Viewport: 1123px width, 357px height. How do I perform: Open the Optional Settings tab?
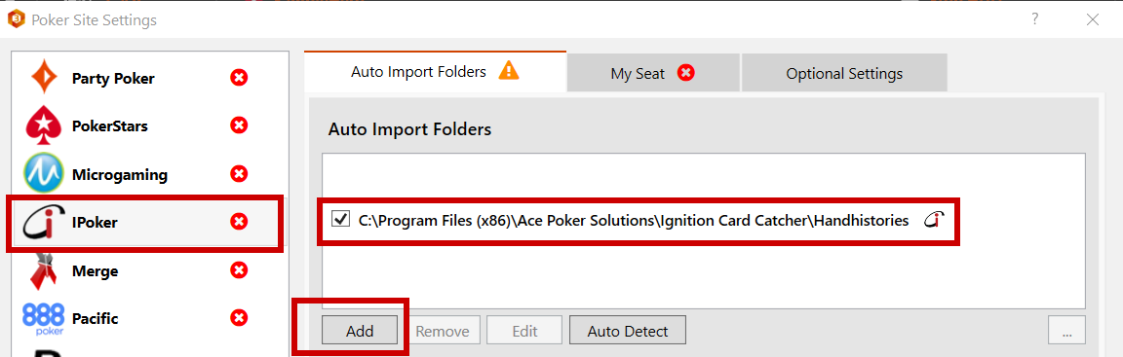(844, 73)
